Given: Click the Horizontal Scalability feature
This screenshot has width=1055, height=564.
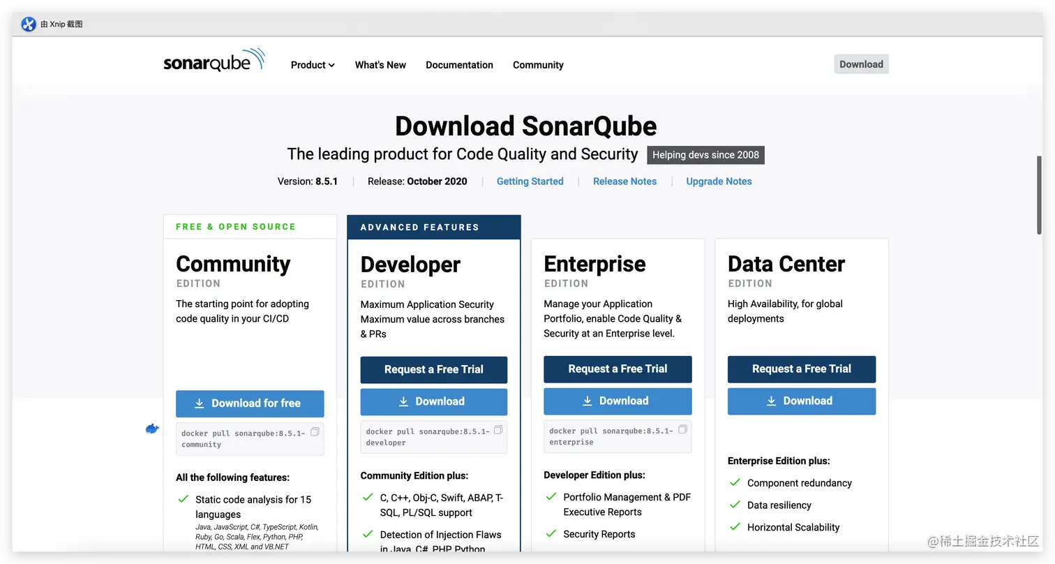Looking at the screenshot, I should [793, 528].
